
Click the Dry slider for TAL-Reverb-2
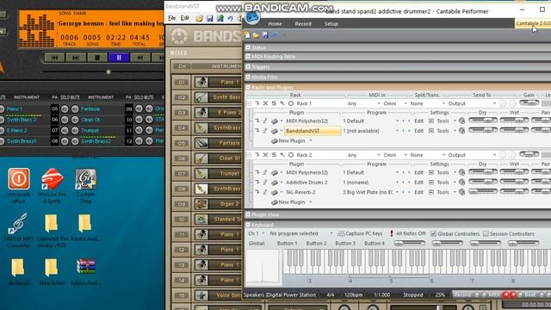[483, 192]
